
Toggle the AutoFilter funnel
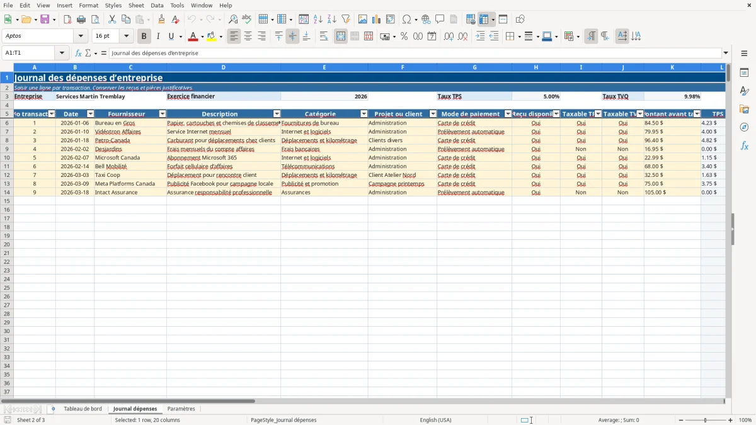[346, 20]
